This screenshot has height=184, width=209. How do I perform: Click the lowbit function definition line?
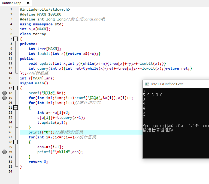coord(65,54)
